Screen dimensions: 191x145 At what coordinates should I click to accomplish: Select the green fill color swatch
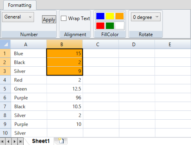click(110, 26)
